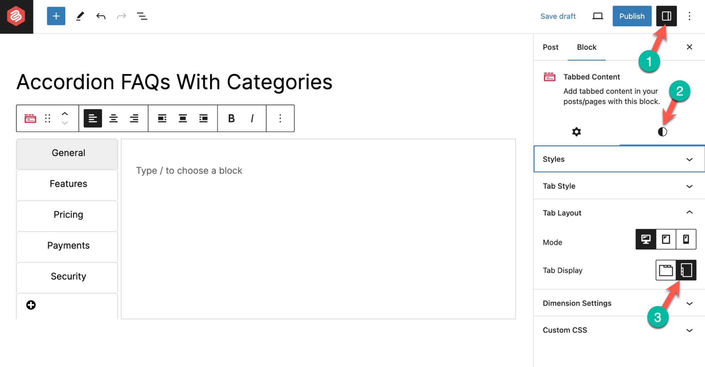The width and height of the screenshot is (705, 367).
Task: Click the Publish button
Action: coord(632,16)
